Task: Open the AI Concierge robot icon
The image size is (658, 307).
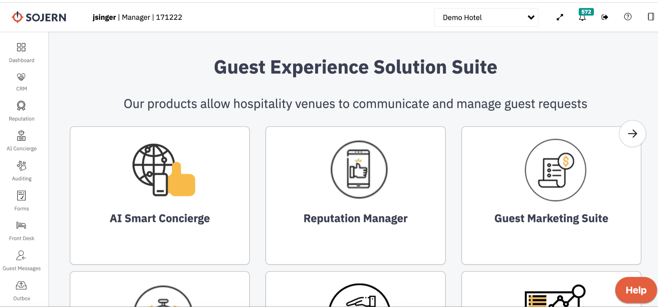Action: pos(21,136)
